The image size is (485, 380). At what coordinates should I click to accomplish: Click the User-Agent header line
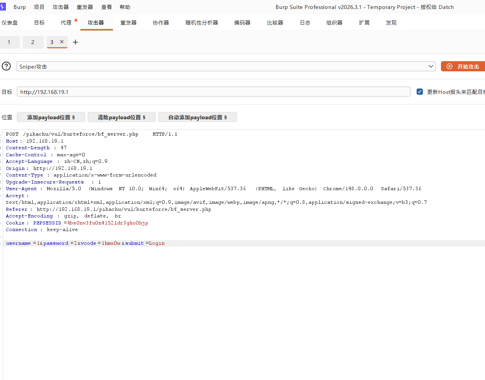(214, 189)
